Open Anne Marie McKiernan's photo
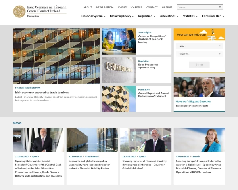Viewport: 238px width, 190px height. coord(199,140)
